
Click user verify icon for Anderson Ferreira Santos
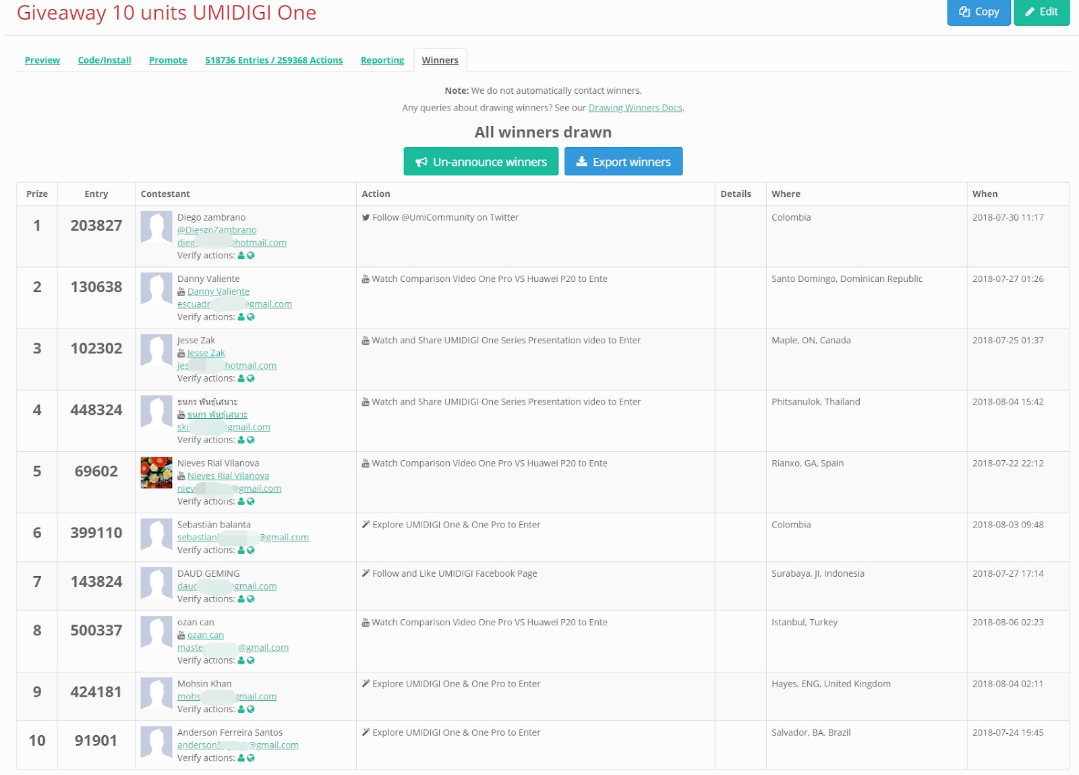pyautogui.click(x=241, y=758)
